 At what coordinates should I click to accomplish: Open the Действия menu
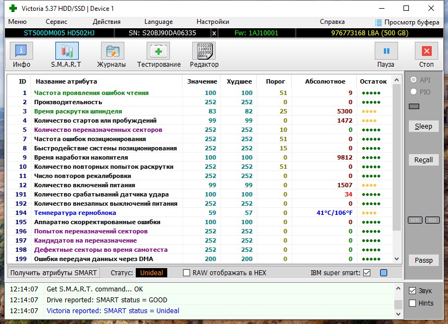click(106, 22)
